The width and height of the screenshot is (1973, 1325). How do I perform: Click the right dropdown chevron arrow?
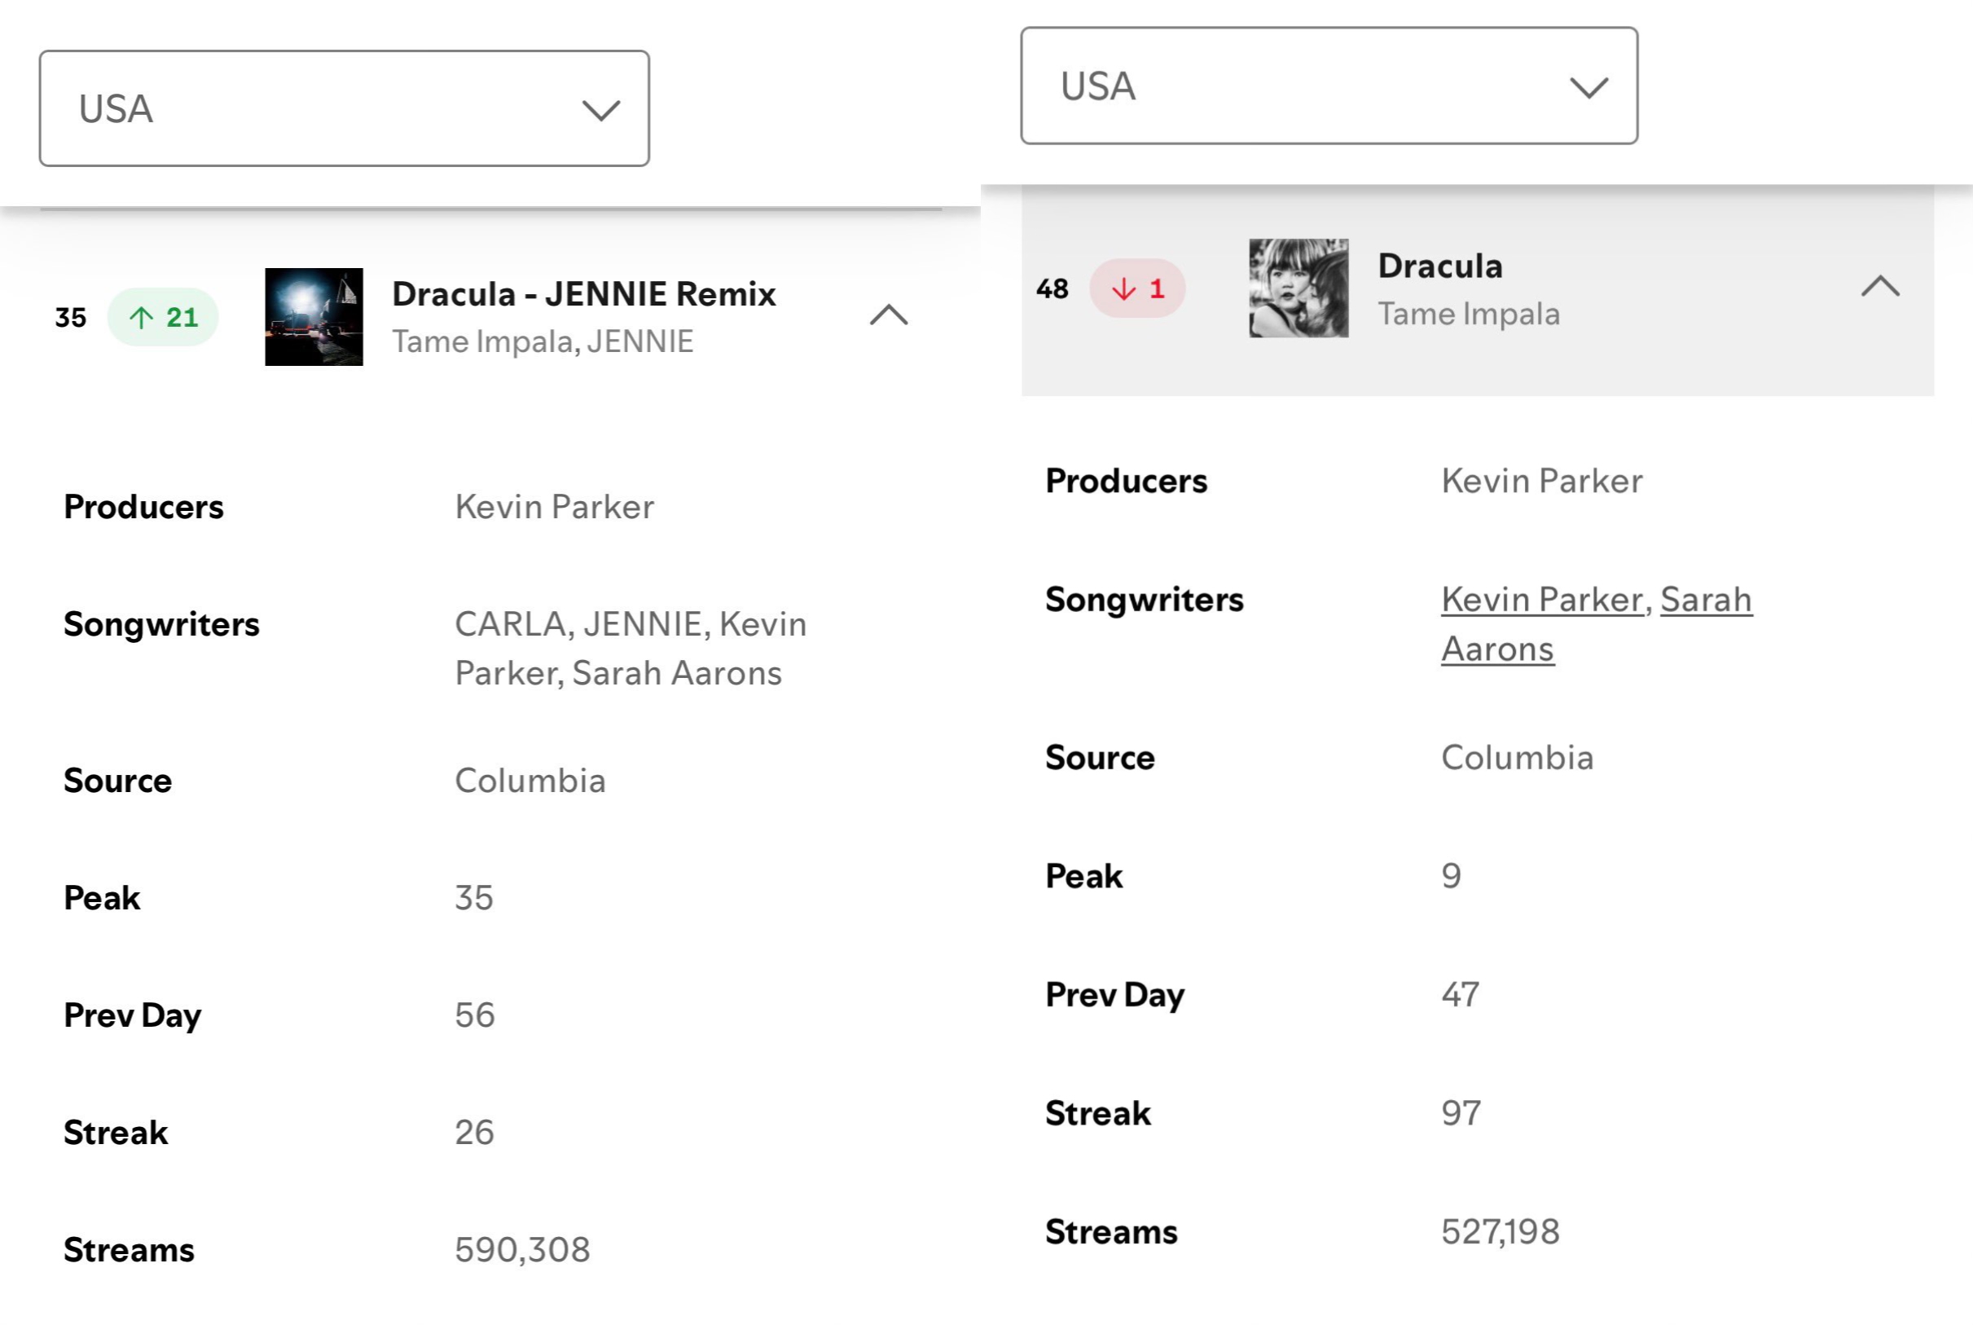point(1589,87)
